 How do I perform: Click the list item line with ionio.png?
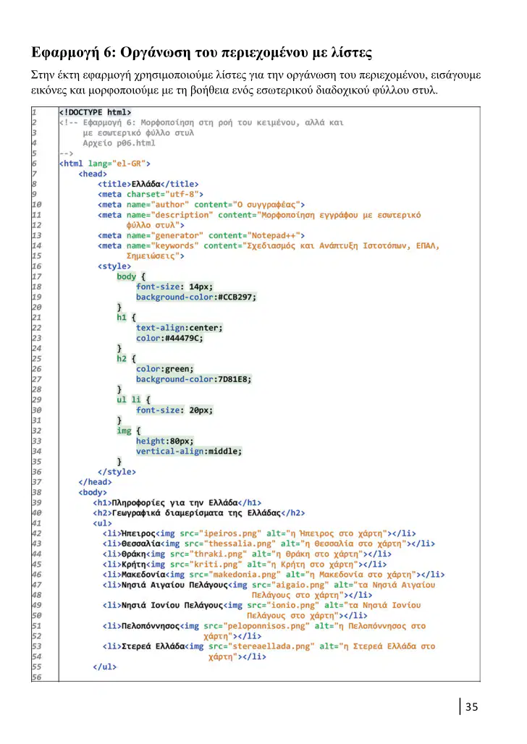pyautogui.click(x=261, y=606)
